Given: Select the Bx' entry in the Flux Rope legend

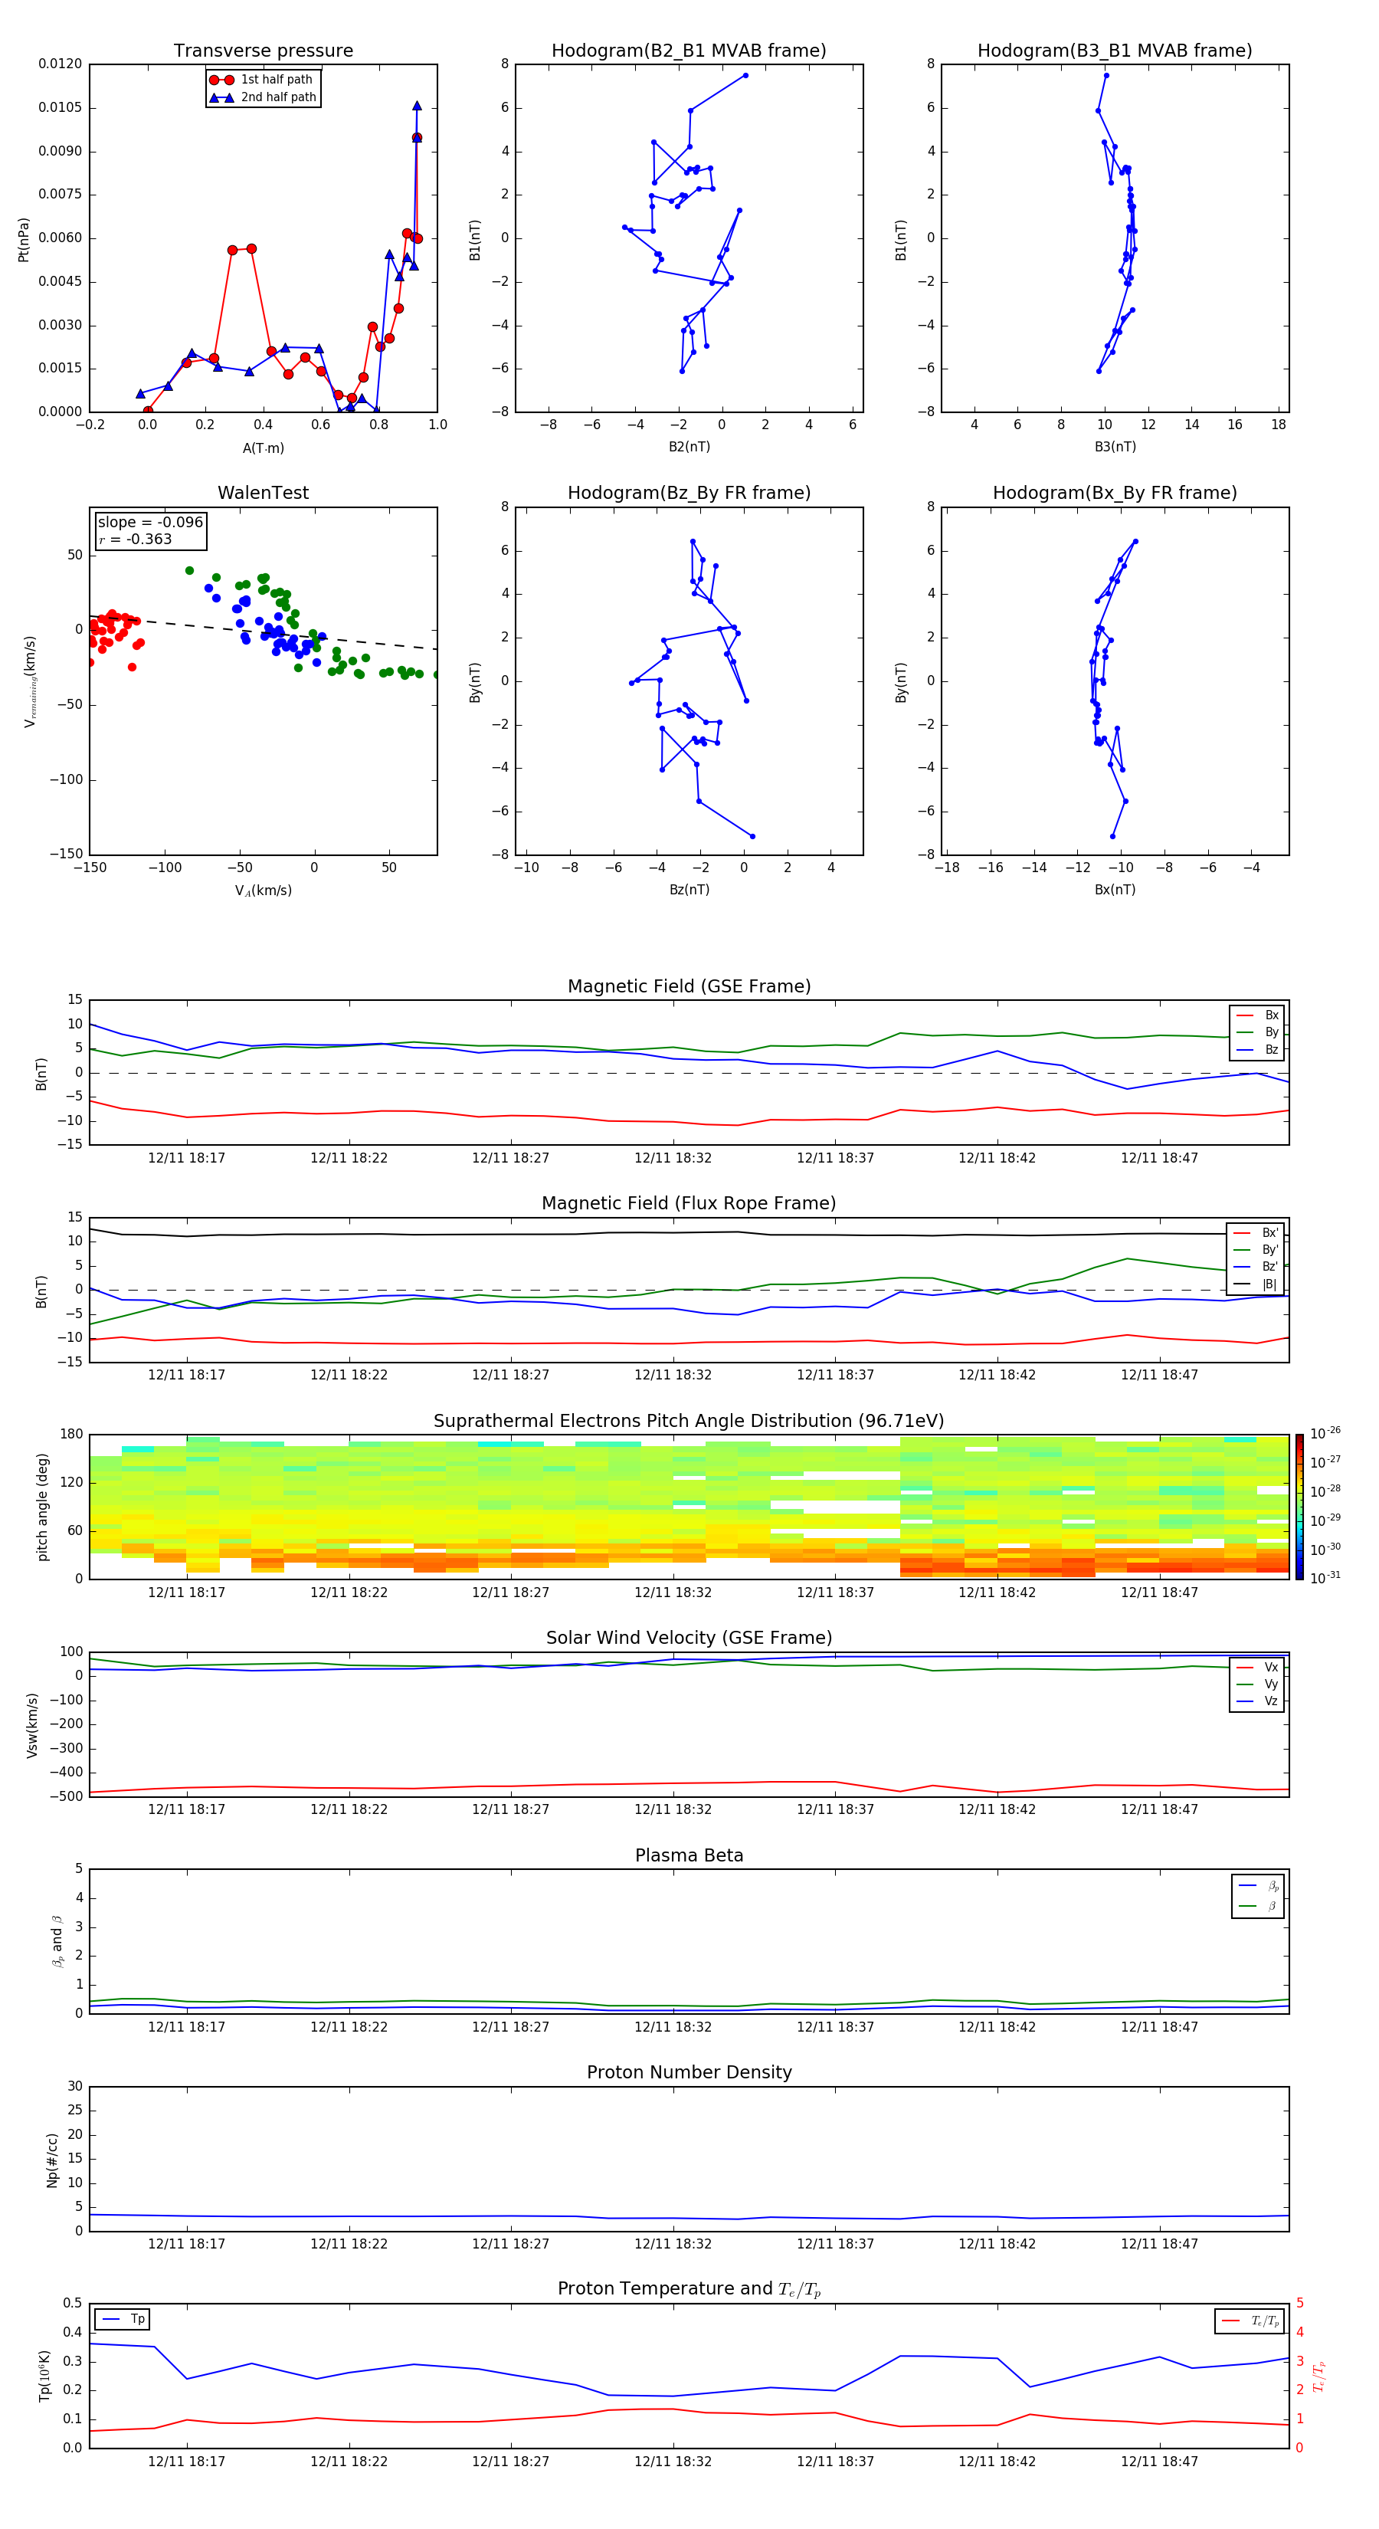Looking at the screenshot, I should (1256, 1233).
